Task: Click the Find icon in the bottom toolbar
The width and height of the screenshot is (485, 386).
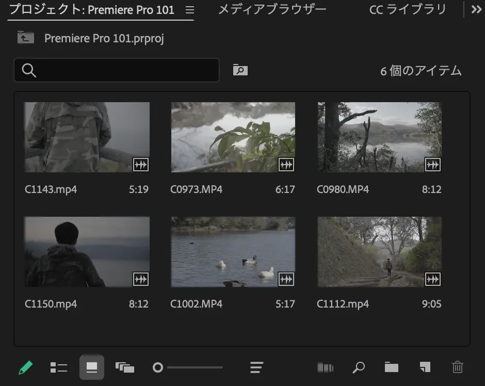Action: pos(359,367)
